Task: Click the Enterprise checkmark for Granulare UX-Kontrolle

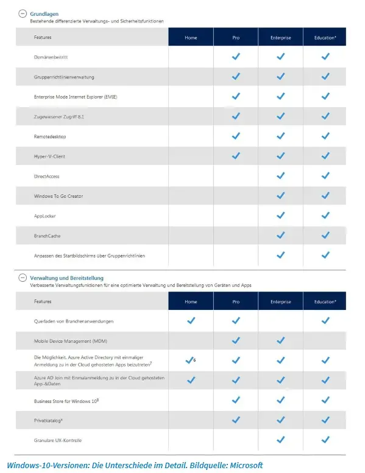Action: tap(281, 440)
